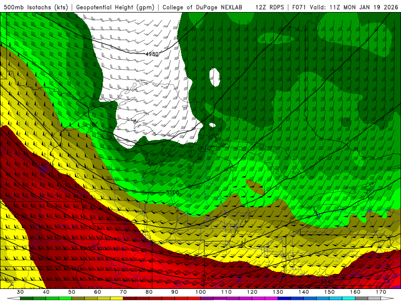Image resolution: width=401 pixels, height=301 pixels.
Task: Select the bright red swatch ending at 100
Action: pos(194,298)
